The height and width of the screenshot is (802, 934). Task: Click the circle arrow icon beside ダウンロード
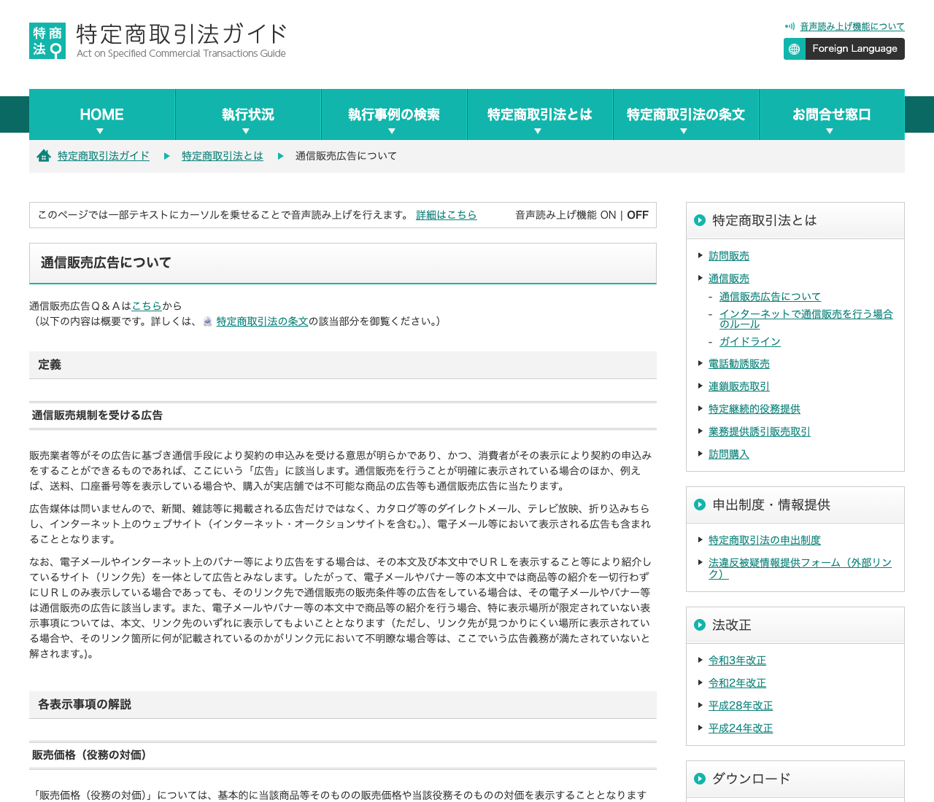click(x=700, y=779)
